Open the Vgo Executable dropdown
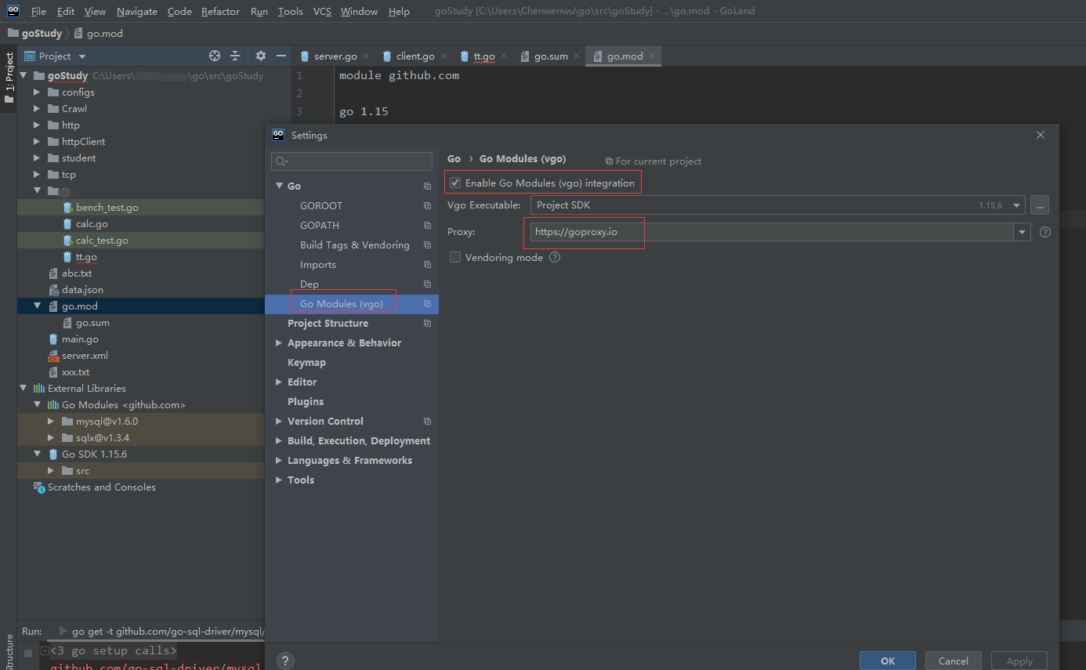 click(x=1017, y=205)
